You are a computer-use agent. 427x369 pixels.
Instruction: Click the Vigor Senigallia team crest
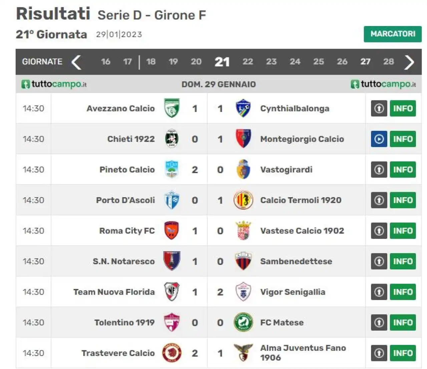243,292
